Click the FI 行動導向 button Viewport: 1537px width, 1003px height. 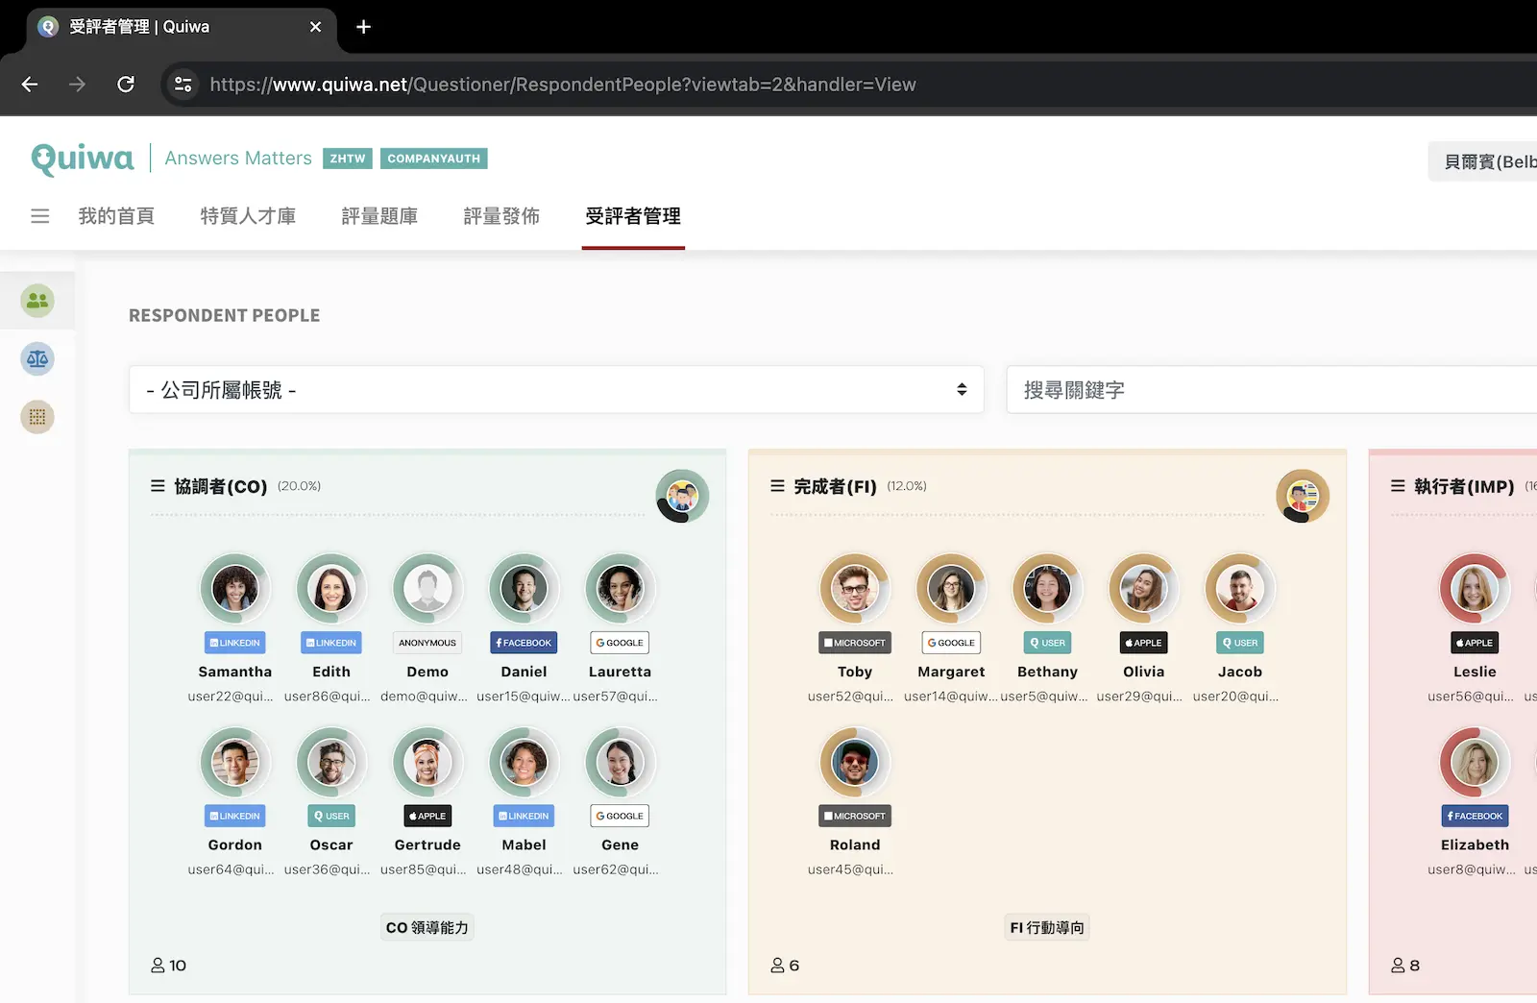(1047, 927)
